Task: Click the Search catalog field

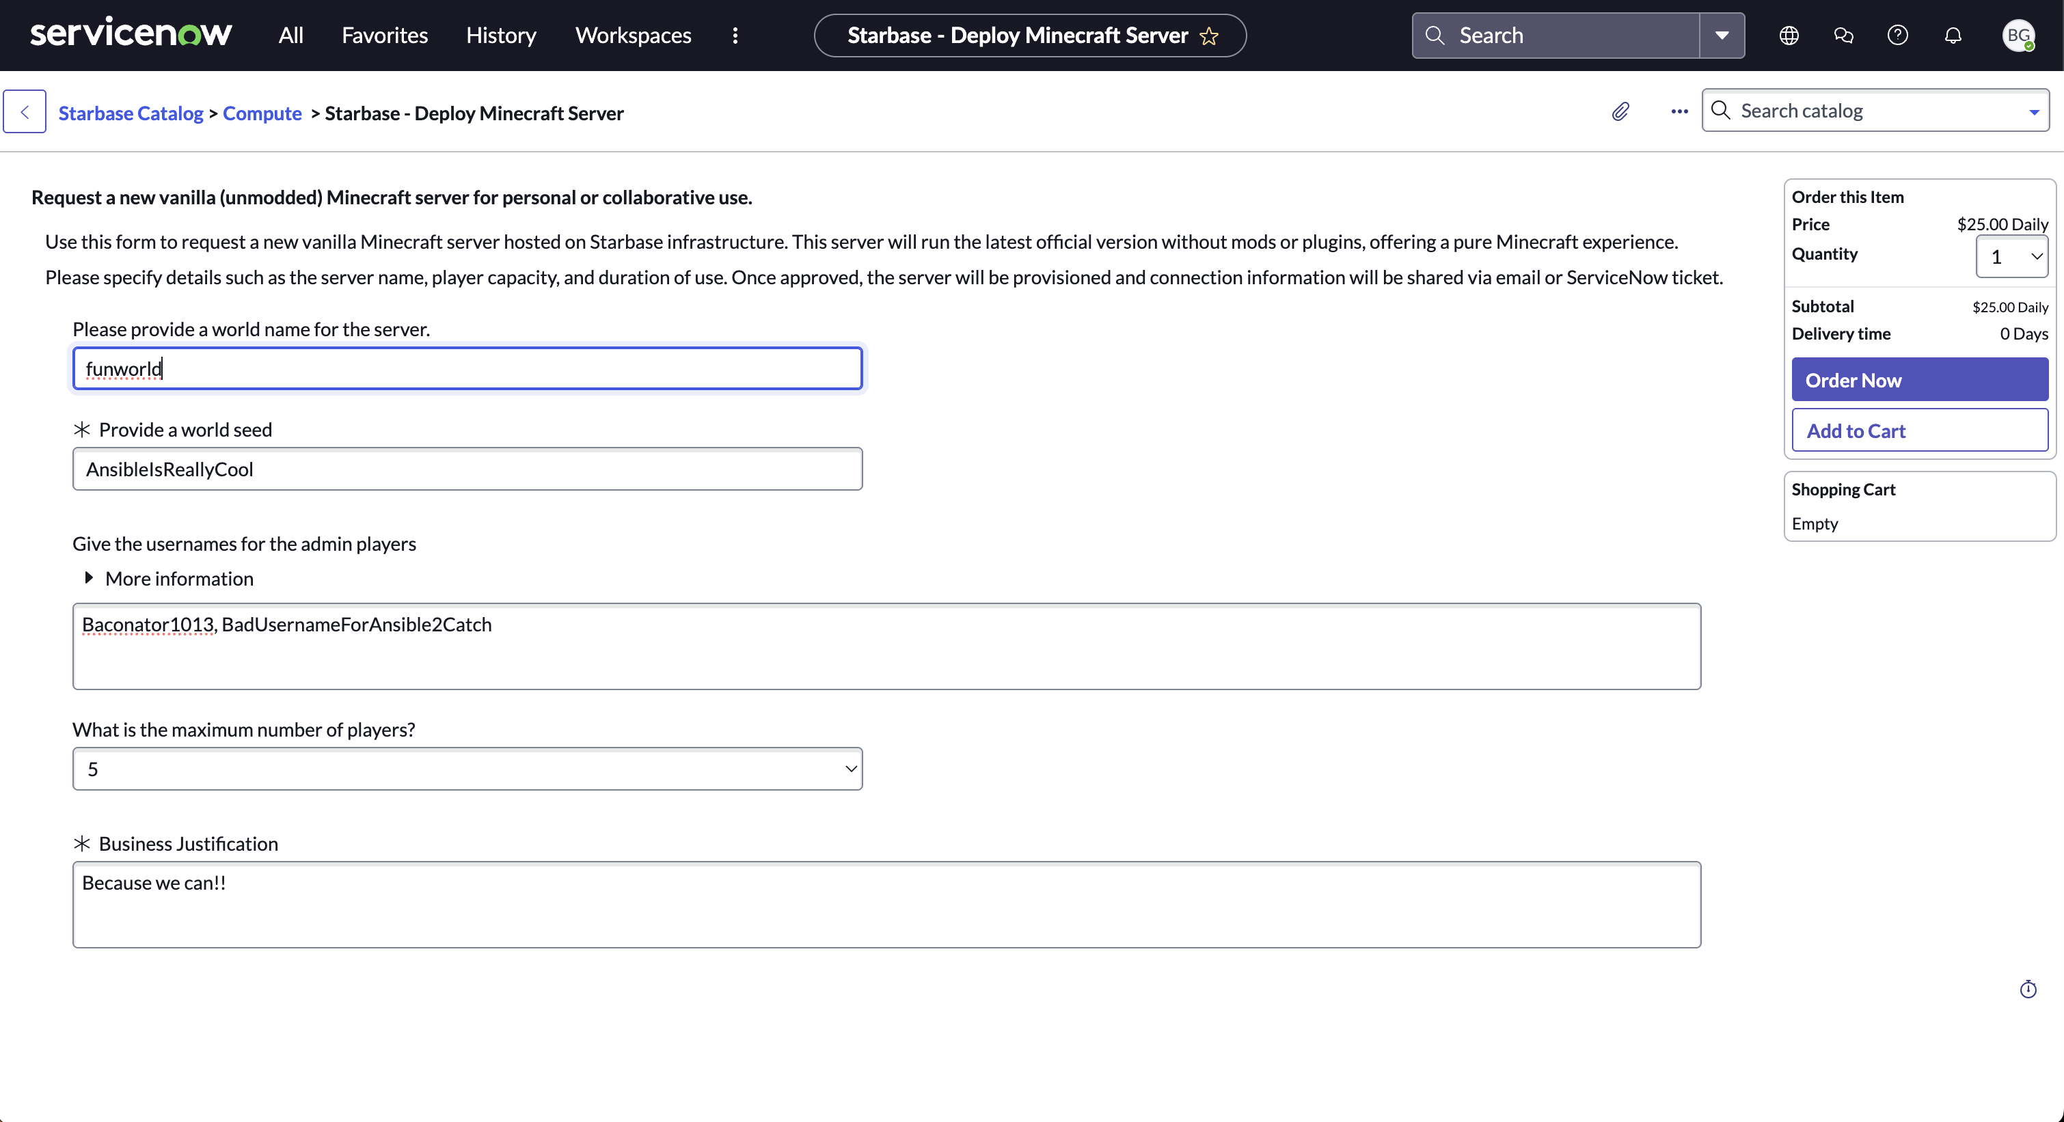Action: (1875, 111)
